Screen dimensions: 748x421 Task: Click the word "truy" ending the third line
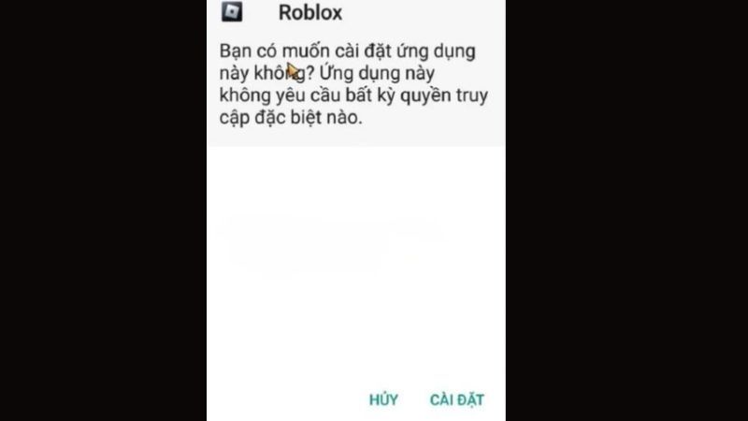tap(472, 96)
